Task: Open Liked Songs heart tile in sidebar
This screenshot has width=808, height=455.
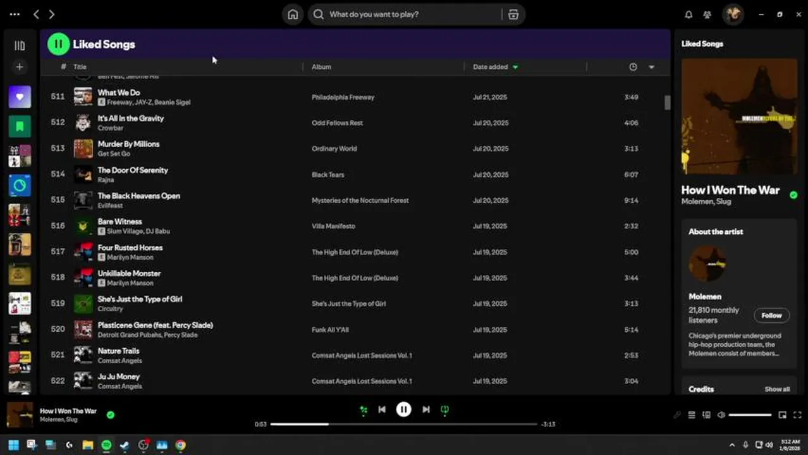Action: coord(20,97)
